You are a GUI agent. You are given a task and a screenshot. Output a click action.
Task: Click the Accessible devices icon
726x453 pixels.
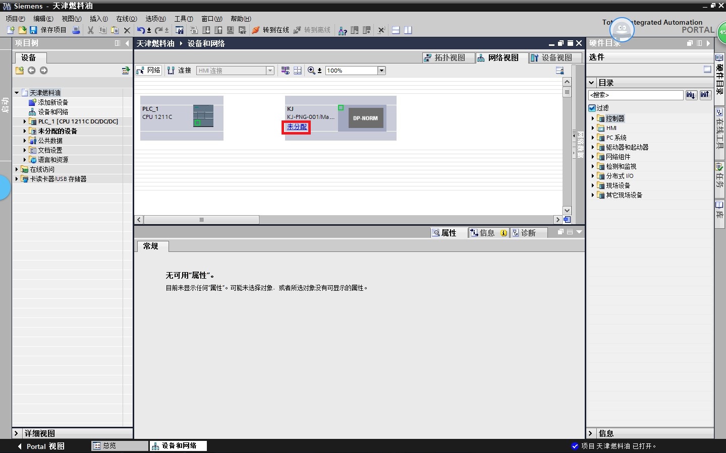coord(343,30)
